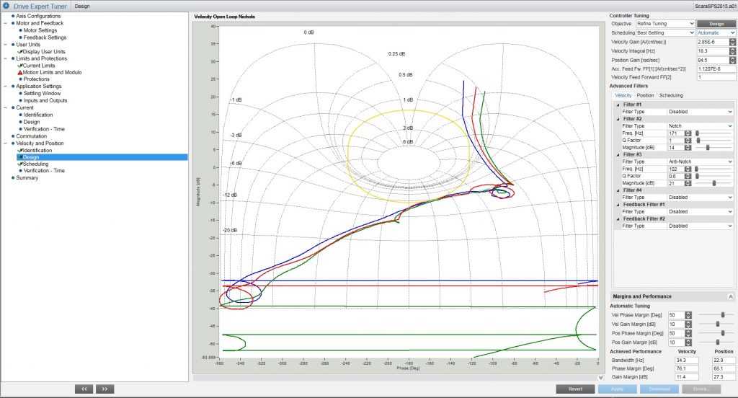
Task: Switch to the Position filters tab
Action: (x=645, y=95)
